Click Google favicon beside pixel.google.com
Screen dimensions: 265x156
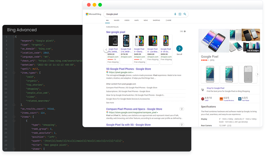(107, 72)
